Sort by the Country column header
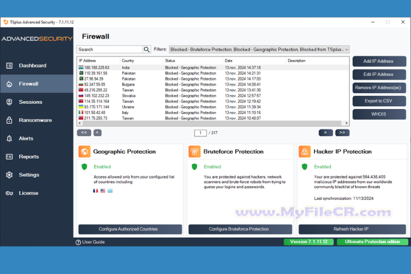Screen dimensions: 411x274 [x=142, y=61]
